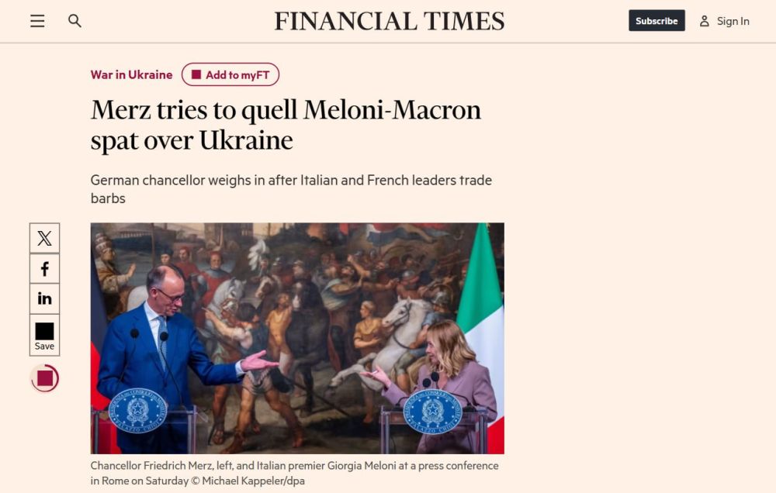The width and height of the screenshot is (776, 493).
Task: Click the maroon progress ring indicator
Action: tap(44, 379)
